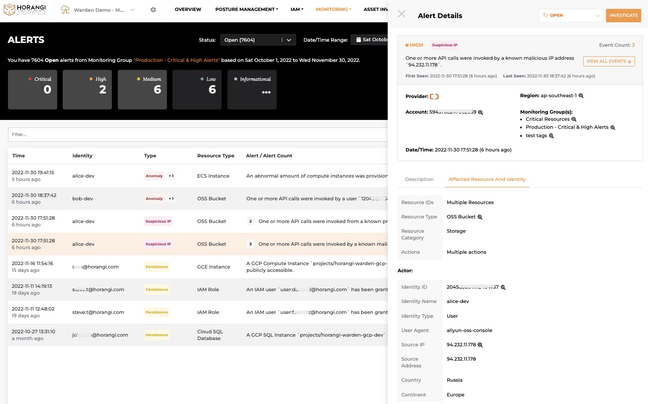Click magnifier icon next to Region ap-southeast-1
Screen dimensions: 648x404
coord(581,96)
